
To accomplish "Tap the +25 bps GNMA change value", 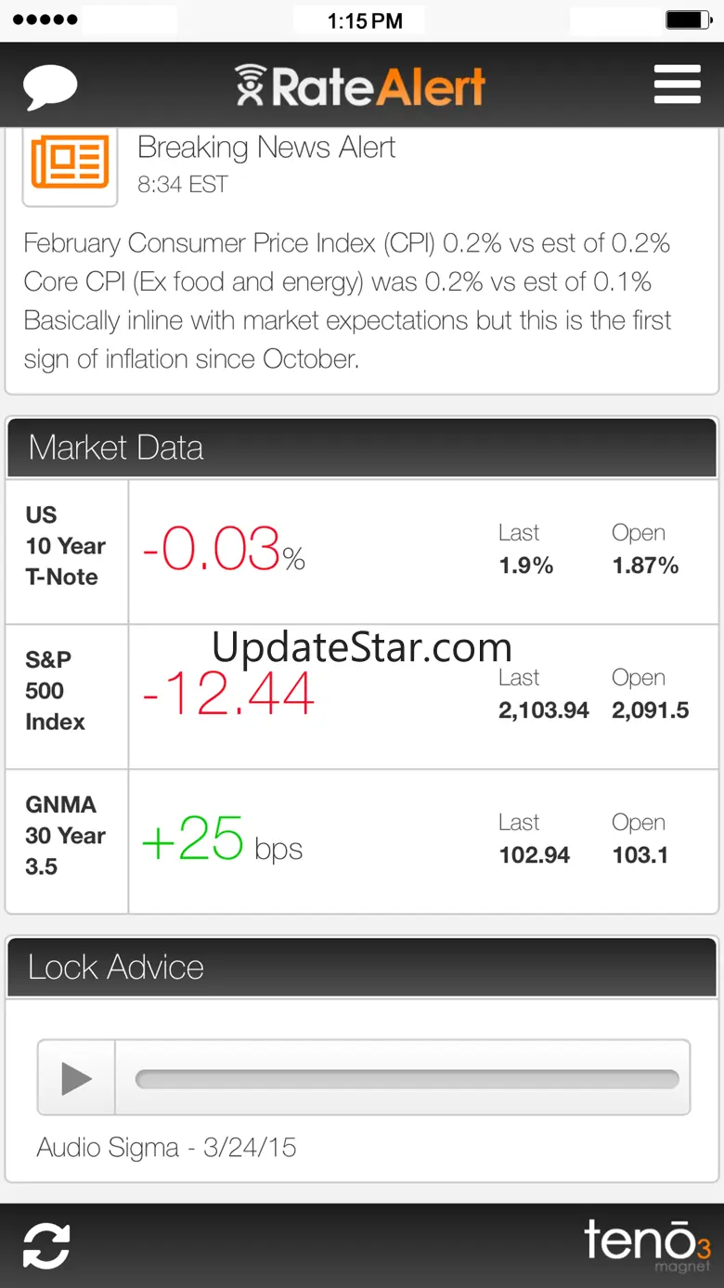I will [222, 841].
